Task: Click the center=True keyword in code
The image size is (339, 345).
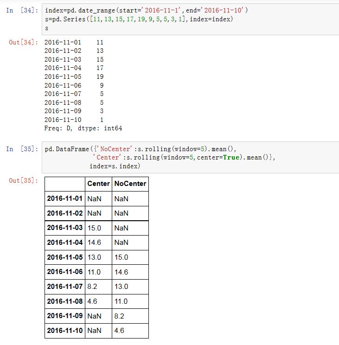Action: pos(230,158)
